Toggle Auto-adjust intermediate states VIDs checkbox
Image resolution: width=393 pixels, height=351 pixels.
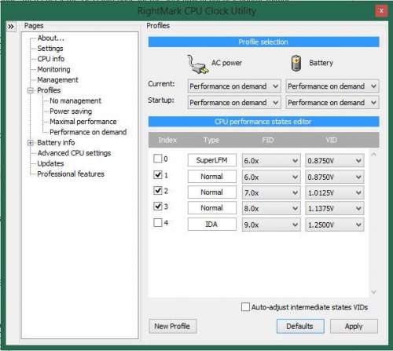tap(245, 307)
